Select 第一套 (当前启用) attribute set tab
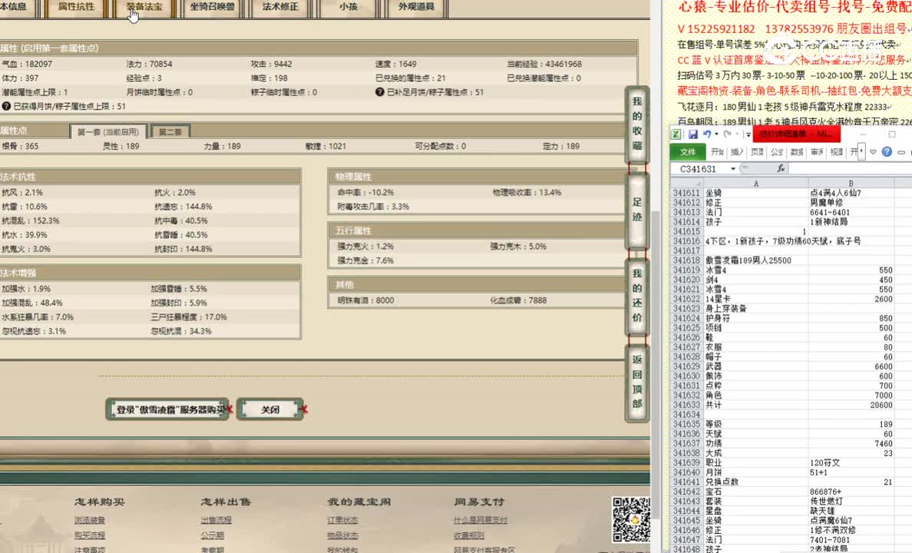This screenshot has height=553, width=912. pos(108,131)
